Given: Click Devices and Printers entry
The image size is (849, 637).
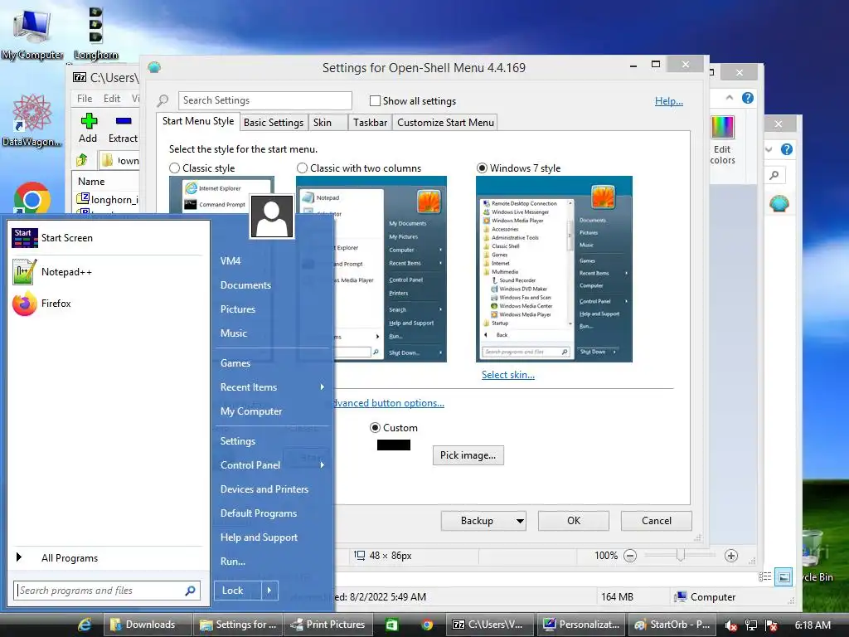Looking at the screenshot, I should pos(264,489).
